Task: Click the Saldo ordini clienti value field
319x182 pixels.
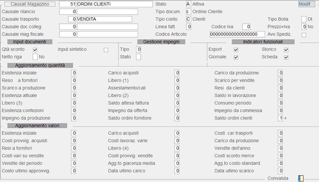Action: pyautogui.click(x=280, y=118)
